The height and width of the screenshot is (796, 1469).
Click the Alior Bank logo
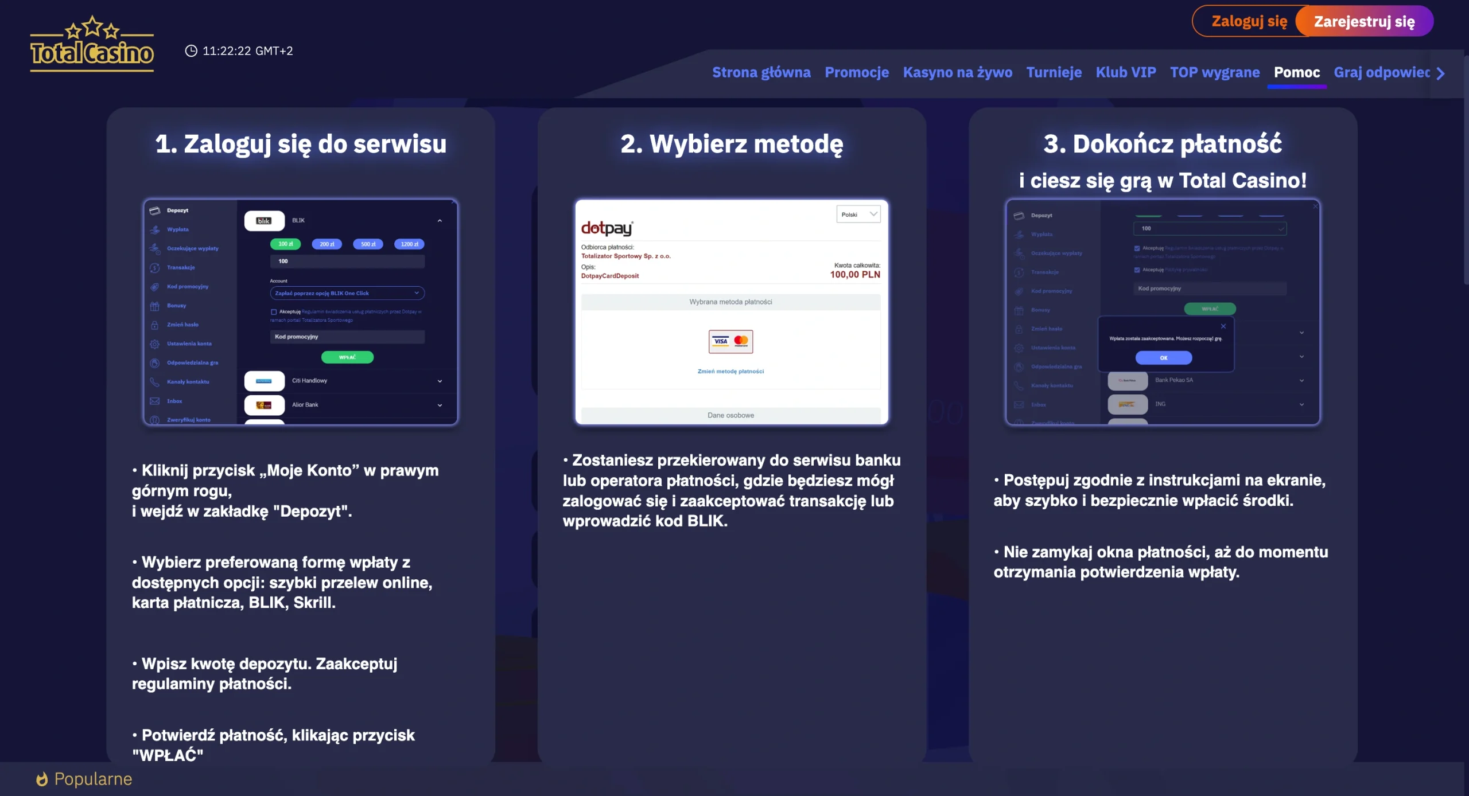tap(264, 405)
